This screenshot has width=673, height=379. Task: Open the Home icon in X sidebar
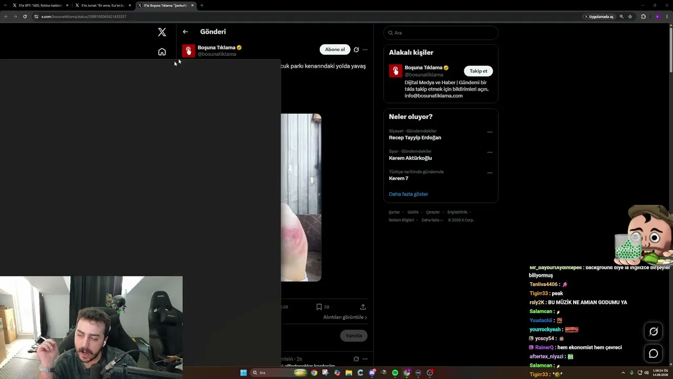point(162,52)
